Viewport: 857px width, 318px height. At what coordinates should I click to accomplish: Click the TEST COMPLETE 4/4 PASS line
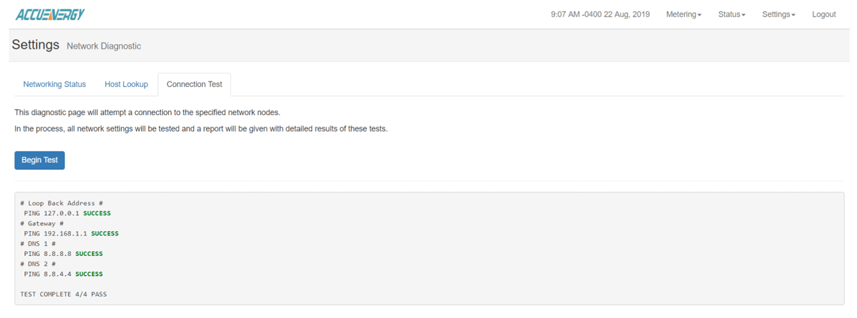pos(64,294)
